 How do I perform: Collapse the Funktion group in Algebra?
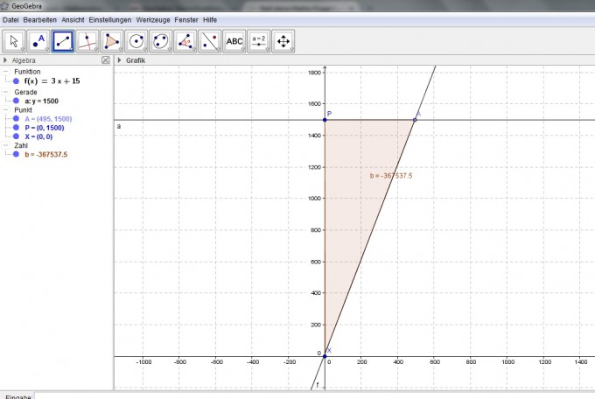point(6,72)
